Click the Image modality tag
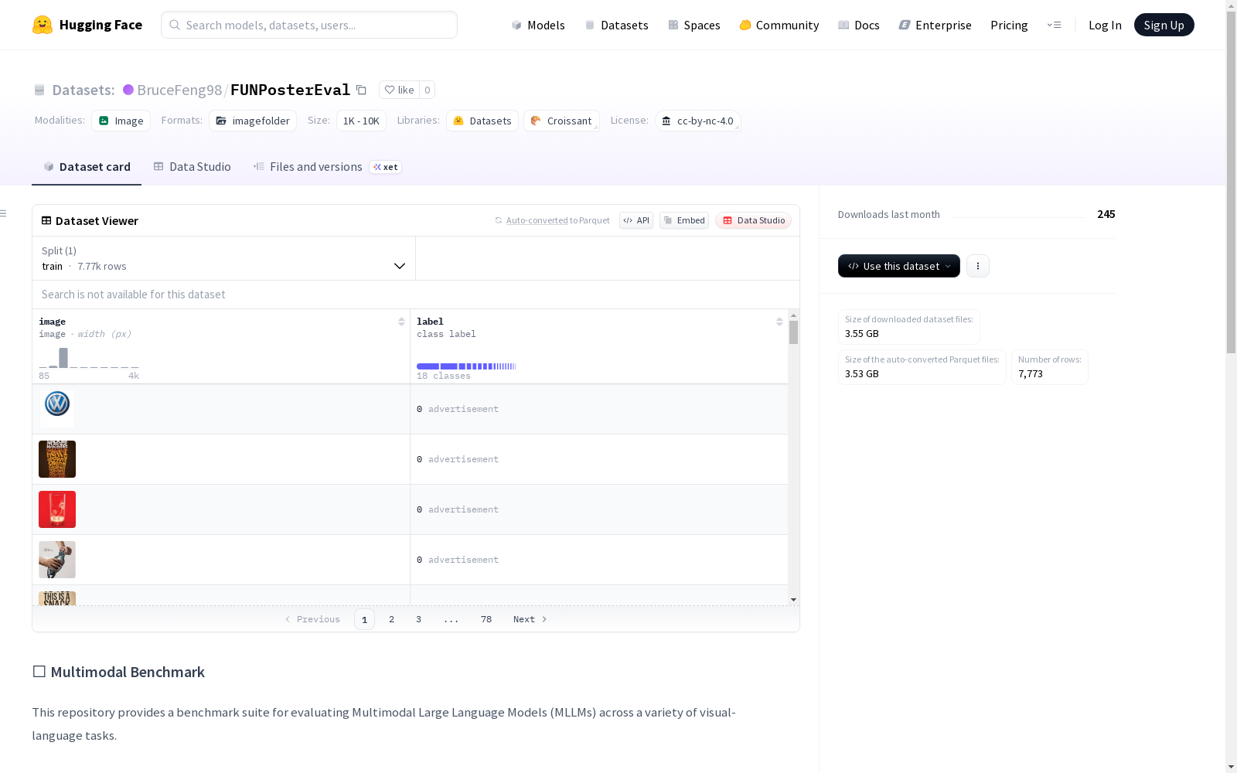Screen dimensions: 1237x773 click(x=121, y=121)
